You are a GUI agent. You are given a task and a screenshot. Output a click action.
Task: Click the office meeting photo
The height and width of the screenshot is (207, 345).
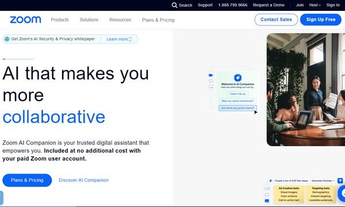coord(306,90)
